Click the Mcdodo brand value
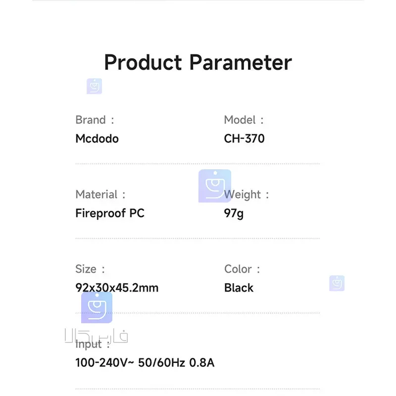Image resolution: width=396 pixels, height=396 pixels. click(97, 139)
